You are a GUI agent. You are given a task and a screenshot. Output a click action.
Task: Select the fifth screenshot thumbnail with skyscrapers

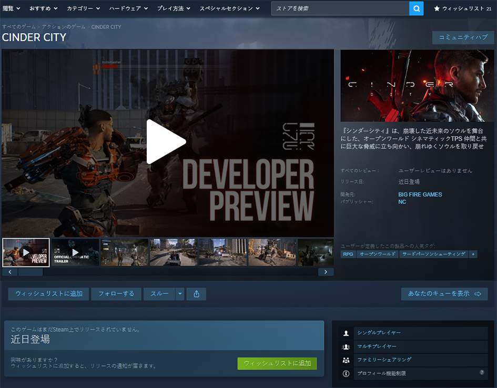pos(223,252)
